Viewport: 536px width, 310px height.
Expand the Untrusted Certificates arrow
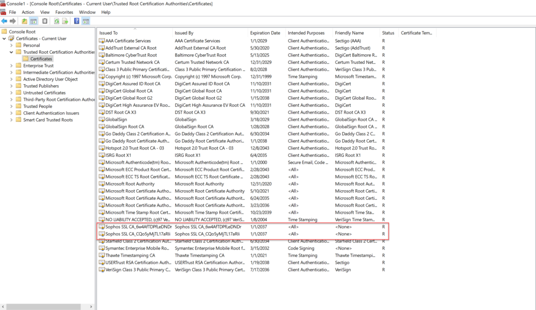[12, 93]
